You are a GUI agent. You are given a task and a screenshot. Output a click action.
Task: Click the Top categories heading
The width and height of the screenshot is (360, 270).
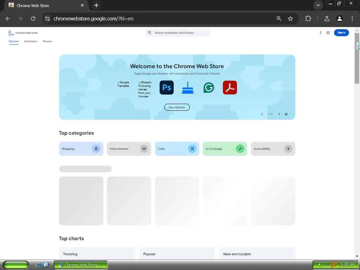click(76, 133)
